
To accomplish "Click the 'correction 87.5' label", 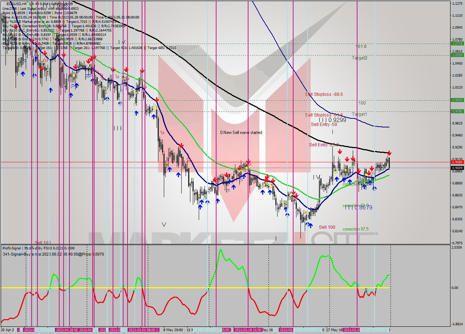I will click(355, 229).
